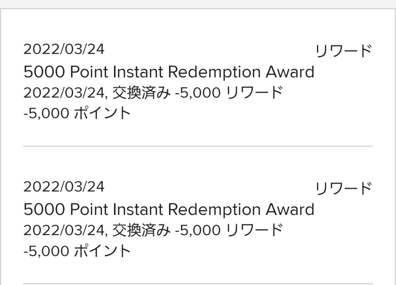Click the second entry's top-right リワード label

344,188
